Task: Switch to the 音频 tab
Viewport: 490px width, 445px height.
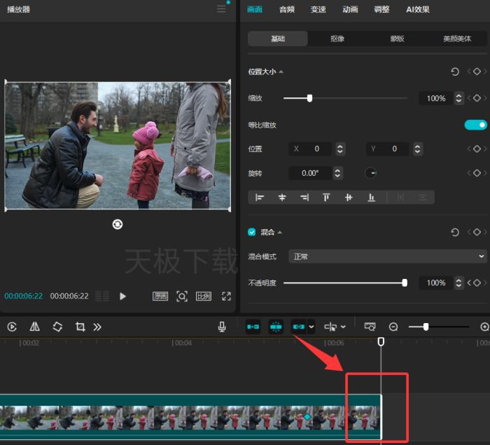Action: pos(286,10)
